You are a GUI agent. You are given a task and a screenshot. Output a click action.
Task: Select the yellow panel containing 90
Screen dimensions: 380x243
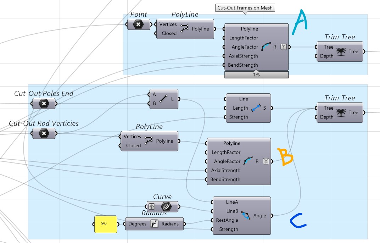[x=106, y=224]
